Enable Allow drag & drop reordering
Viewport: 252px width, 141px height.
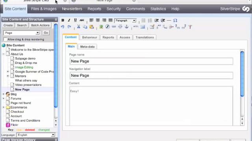click(x=5, y=39)
